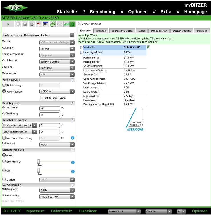Viewport: 211px width, 215px height.
Task: Collapse the Betriebsbedingungen section
Action: point(73,120)
